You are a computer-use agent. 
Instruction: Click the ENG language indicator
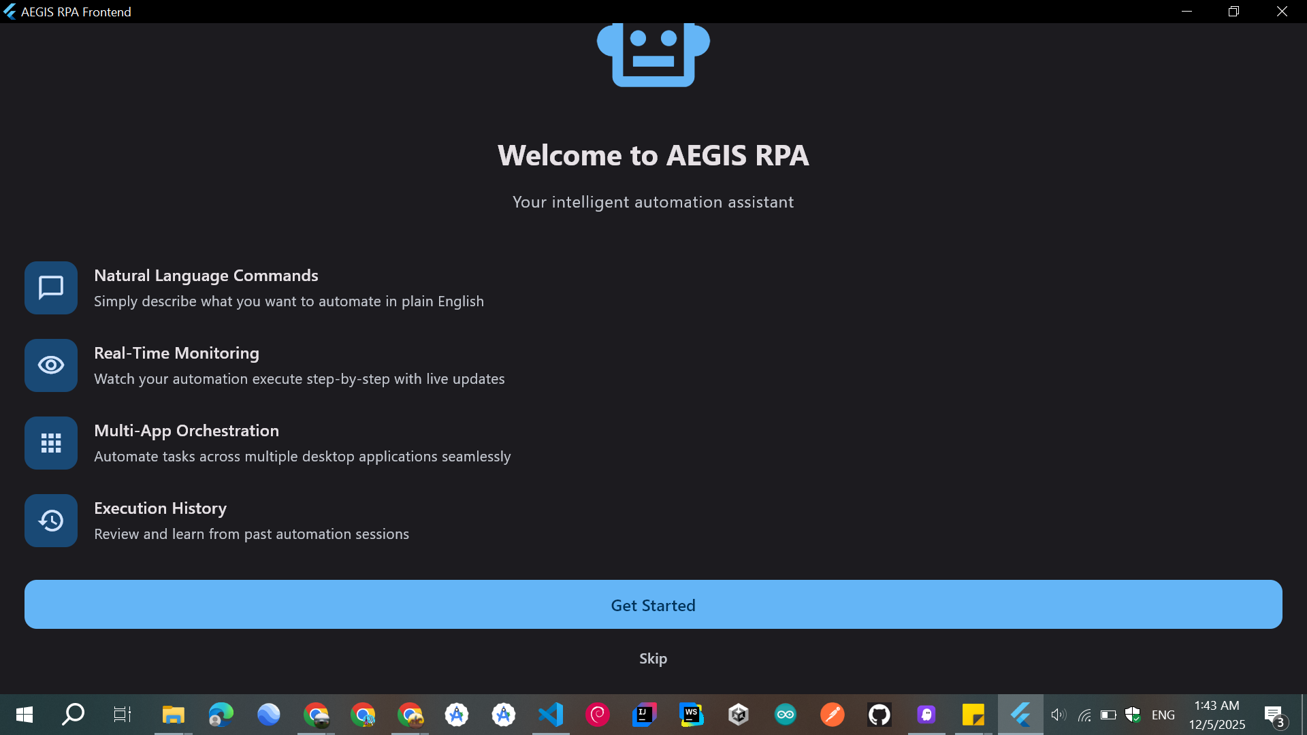[1163, 715]
